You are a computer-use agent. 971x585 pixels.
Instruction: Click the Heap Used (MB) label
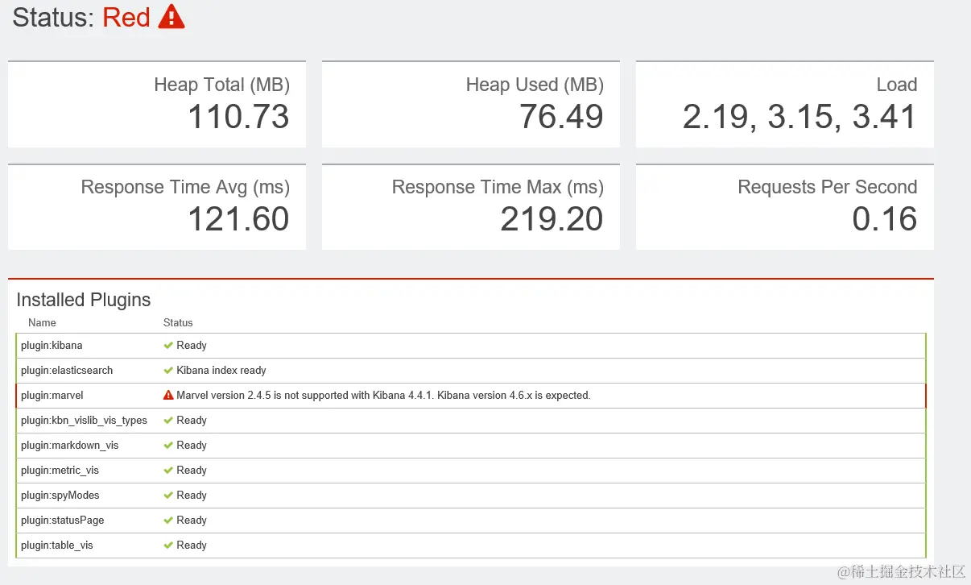click(535, 85)
